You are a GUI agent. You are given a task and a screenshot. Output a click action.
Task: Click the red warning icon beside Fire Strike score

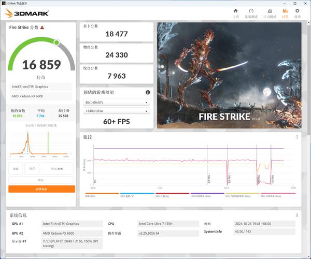tap(42, 27)
